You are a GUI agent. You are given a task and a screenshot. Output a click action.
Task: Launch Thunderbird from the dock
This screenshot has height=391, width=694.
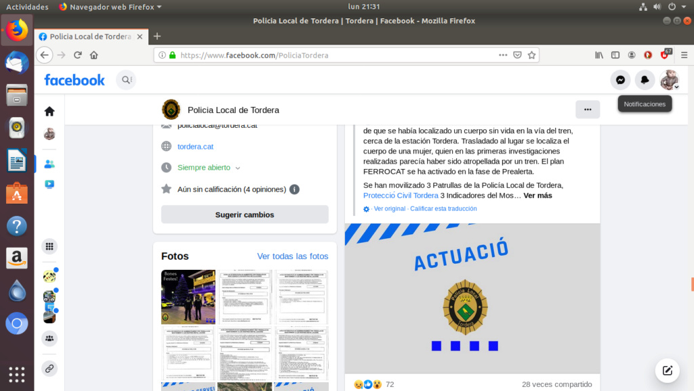coord(17,62)
